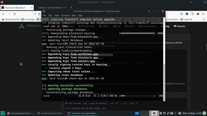Click the Donate link on BlackArch site
Viewport: 207px width, 116px height.
click(x=180, y=26)
